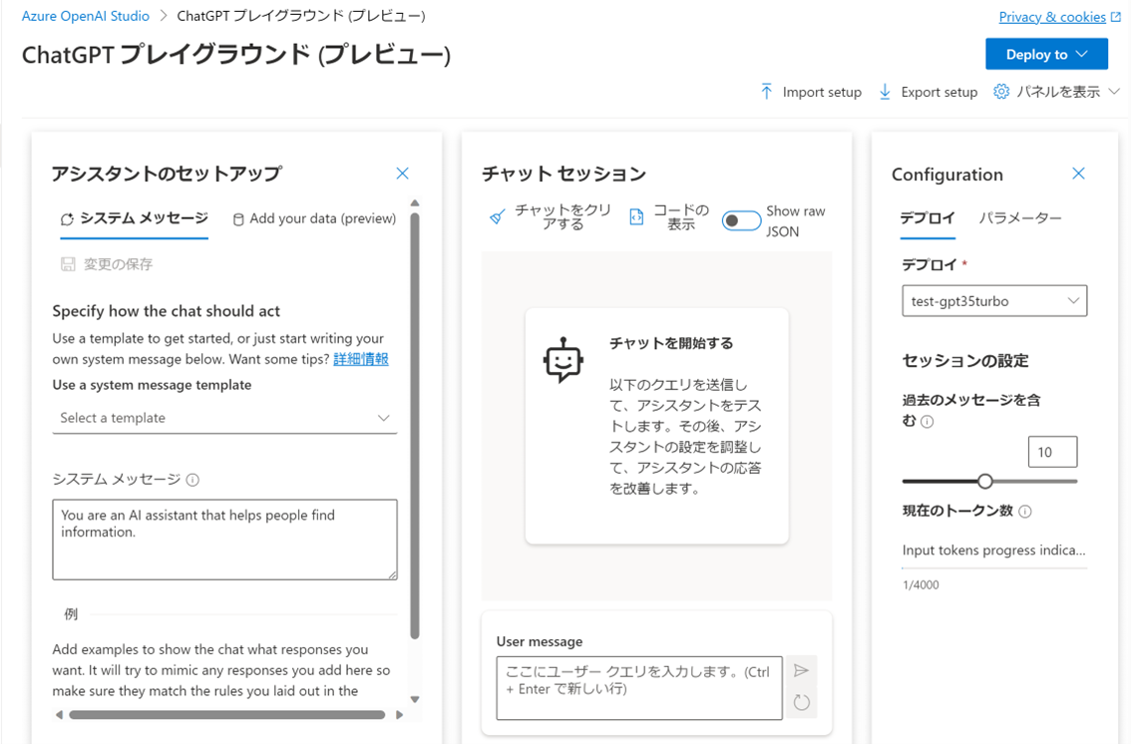Viewport: 1131px width, 744px height.
Task: Expand the パネルを表示 chevron menu
Action: (1114, 92)
